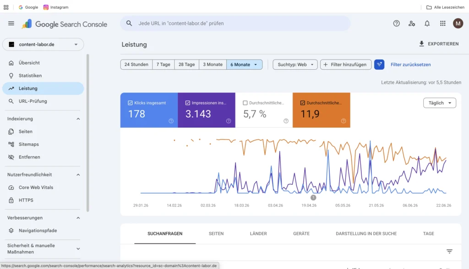
Task: Open the hamburger main menu
Action: [11, 23]
